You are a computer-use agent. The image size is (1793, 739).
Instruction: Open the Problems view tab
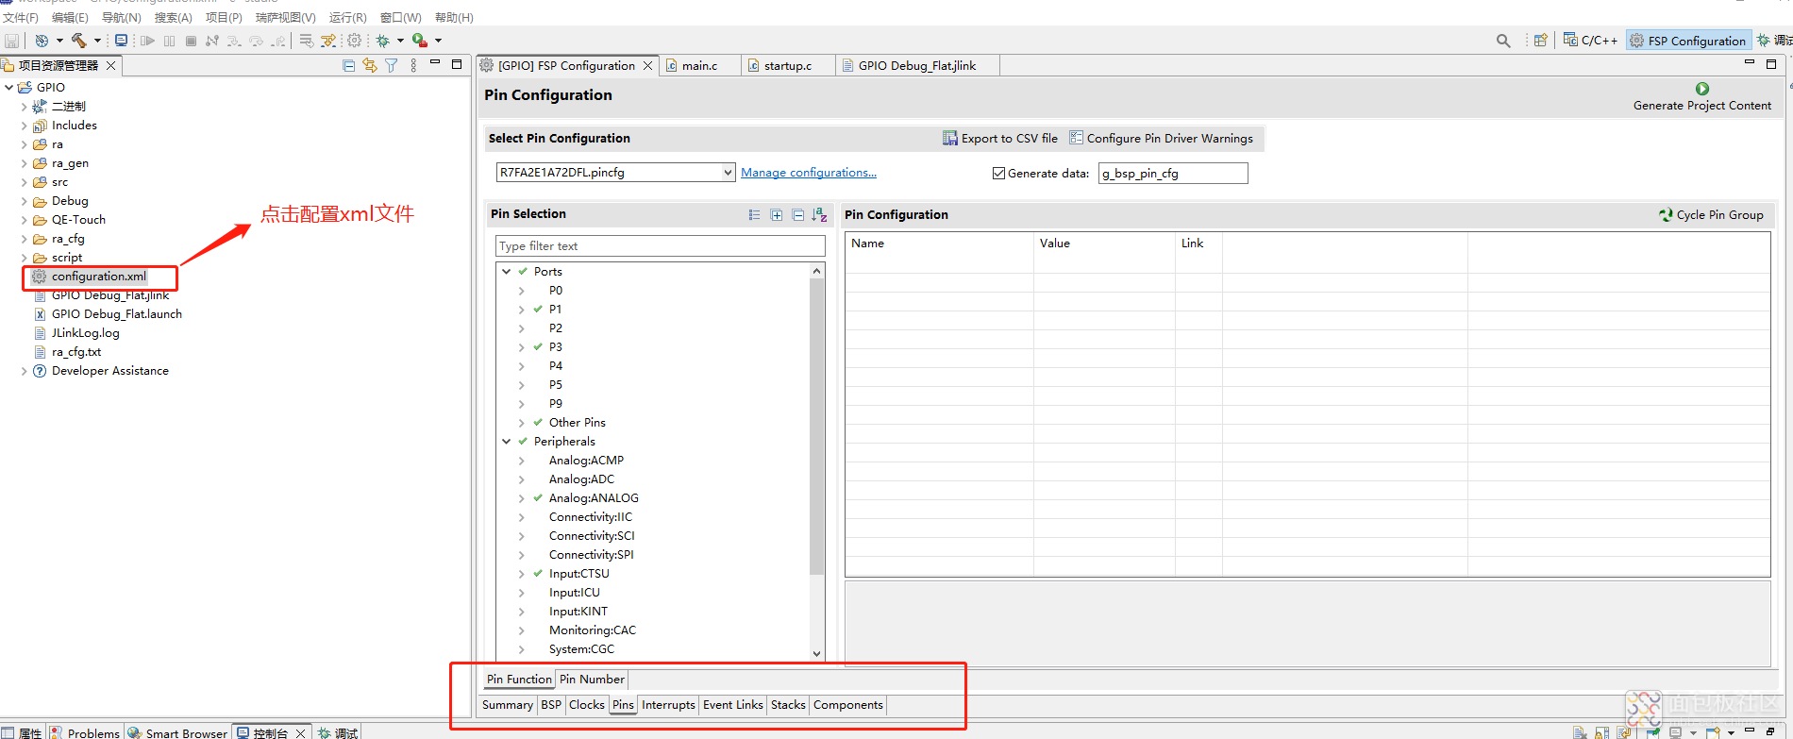(x=85, y=732)
